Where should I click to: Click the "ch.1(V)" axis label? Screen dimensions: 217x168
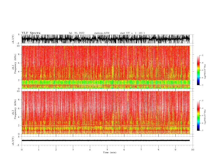13,39
